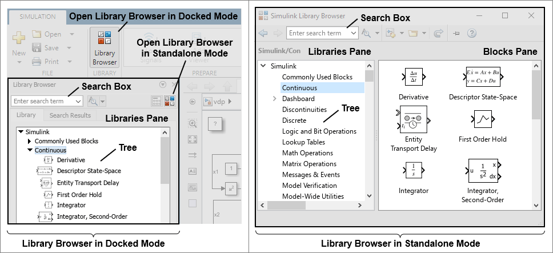Click the annotation text icon in canvas palette
This screenshot has height=253, width=553.
point(193,171)
